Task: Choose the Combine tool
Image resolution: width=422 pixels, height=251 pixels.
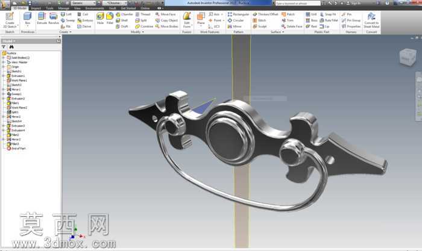Action: (144, 26)
